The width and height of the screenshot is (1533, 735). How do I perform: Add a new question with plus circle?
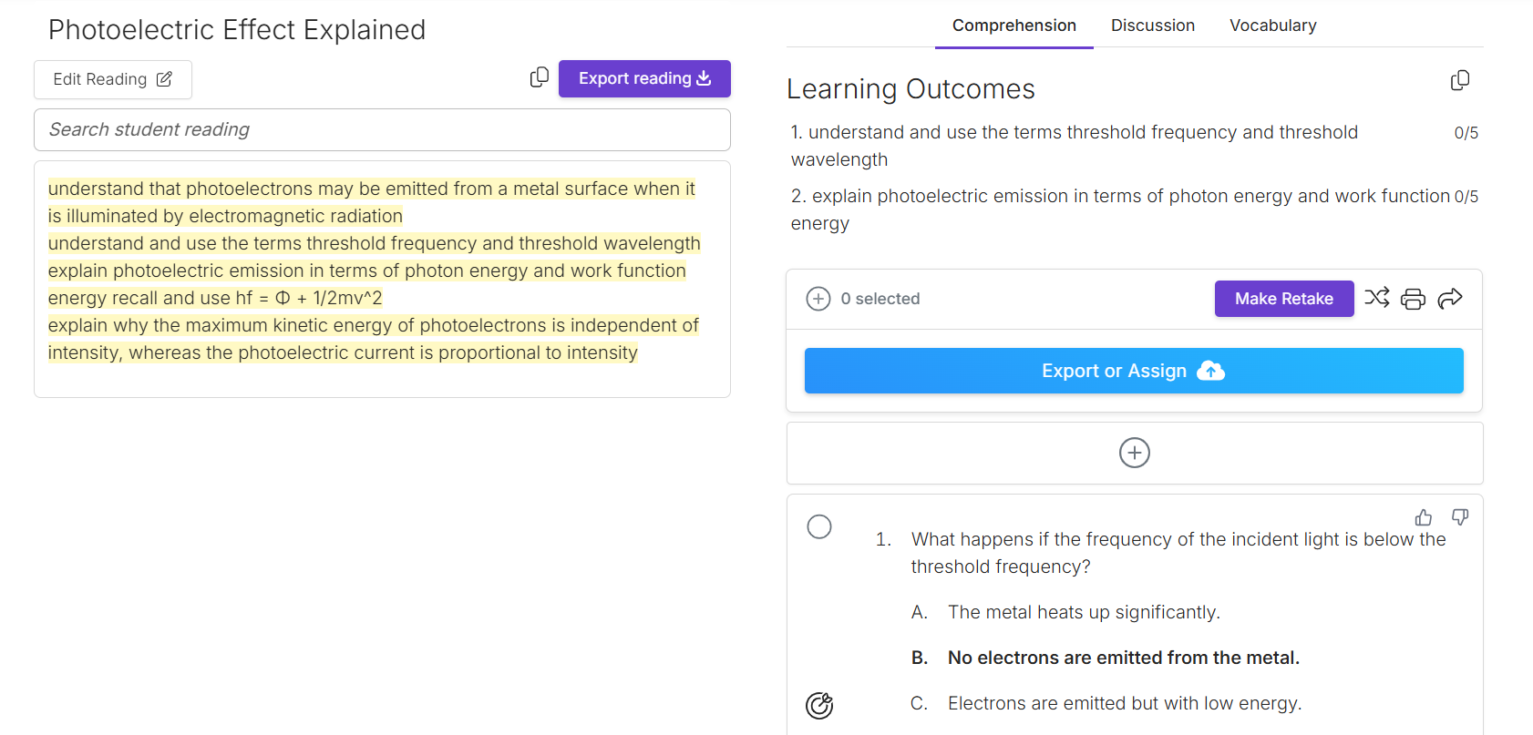[1134, 453]
